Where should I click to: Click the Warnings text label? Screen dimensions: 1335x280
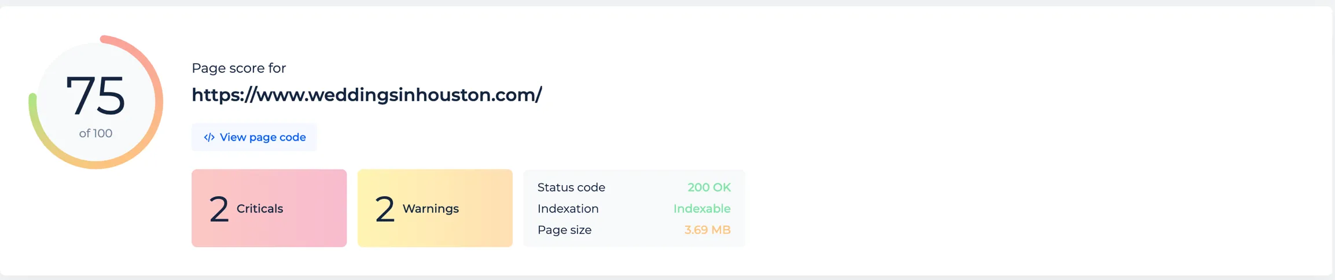click(431, 209)
